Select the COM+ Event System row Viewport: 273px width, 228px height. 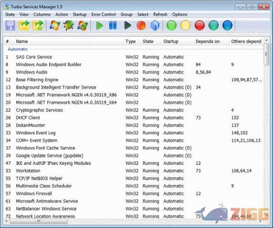point(133,140)
